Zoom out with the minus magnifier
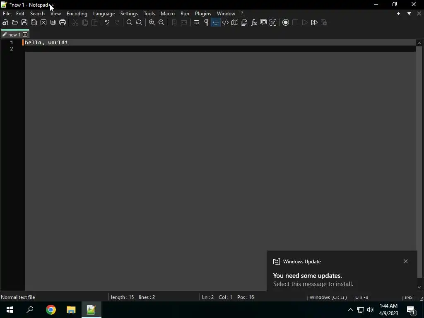Screen dimensions: 424x318 pyautogui.click(x=161, y=22)
